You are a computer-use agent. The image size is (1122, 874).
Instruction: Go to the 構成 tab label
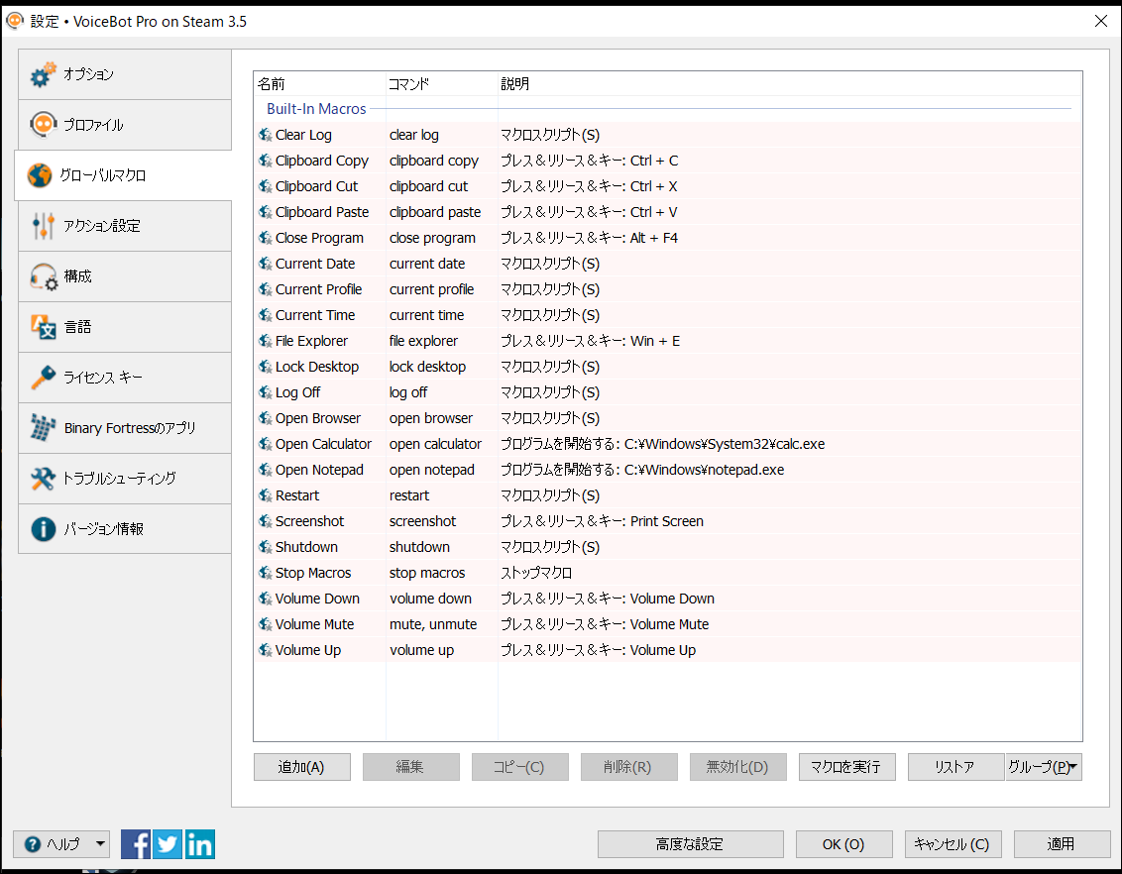click(78, 276)
